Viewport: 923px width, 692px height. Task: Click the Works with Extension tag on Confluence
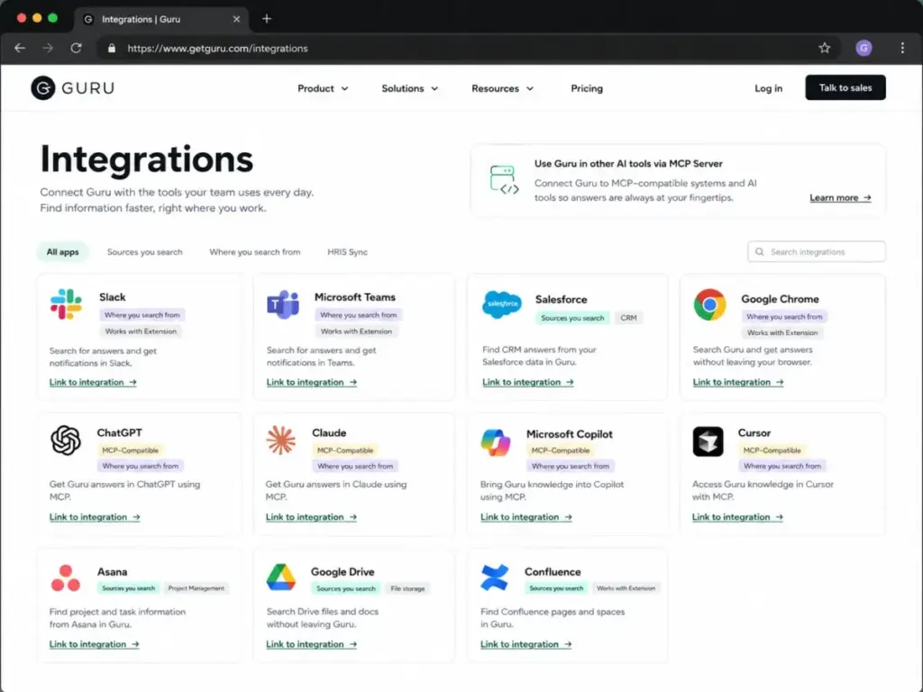(x=626, y=587)
